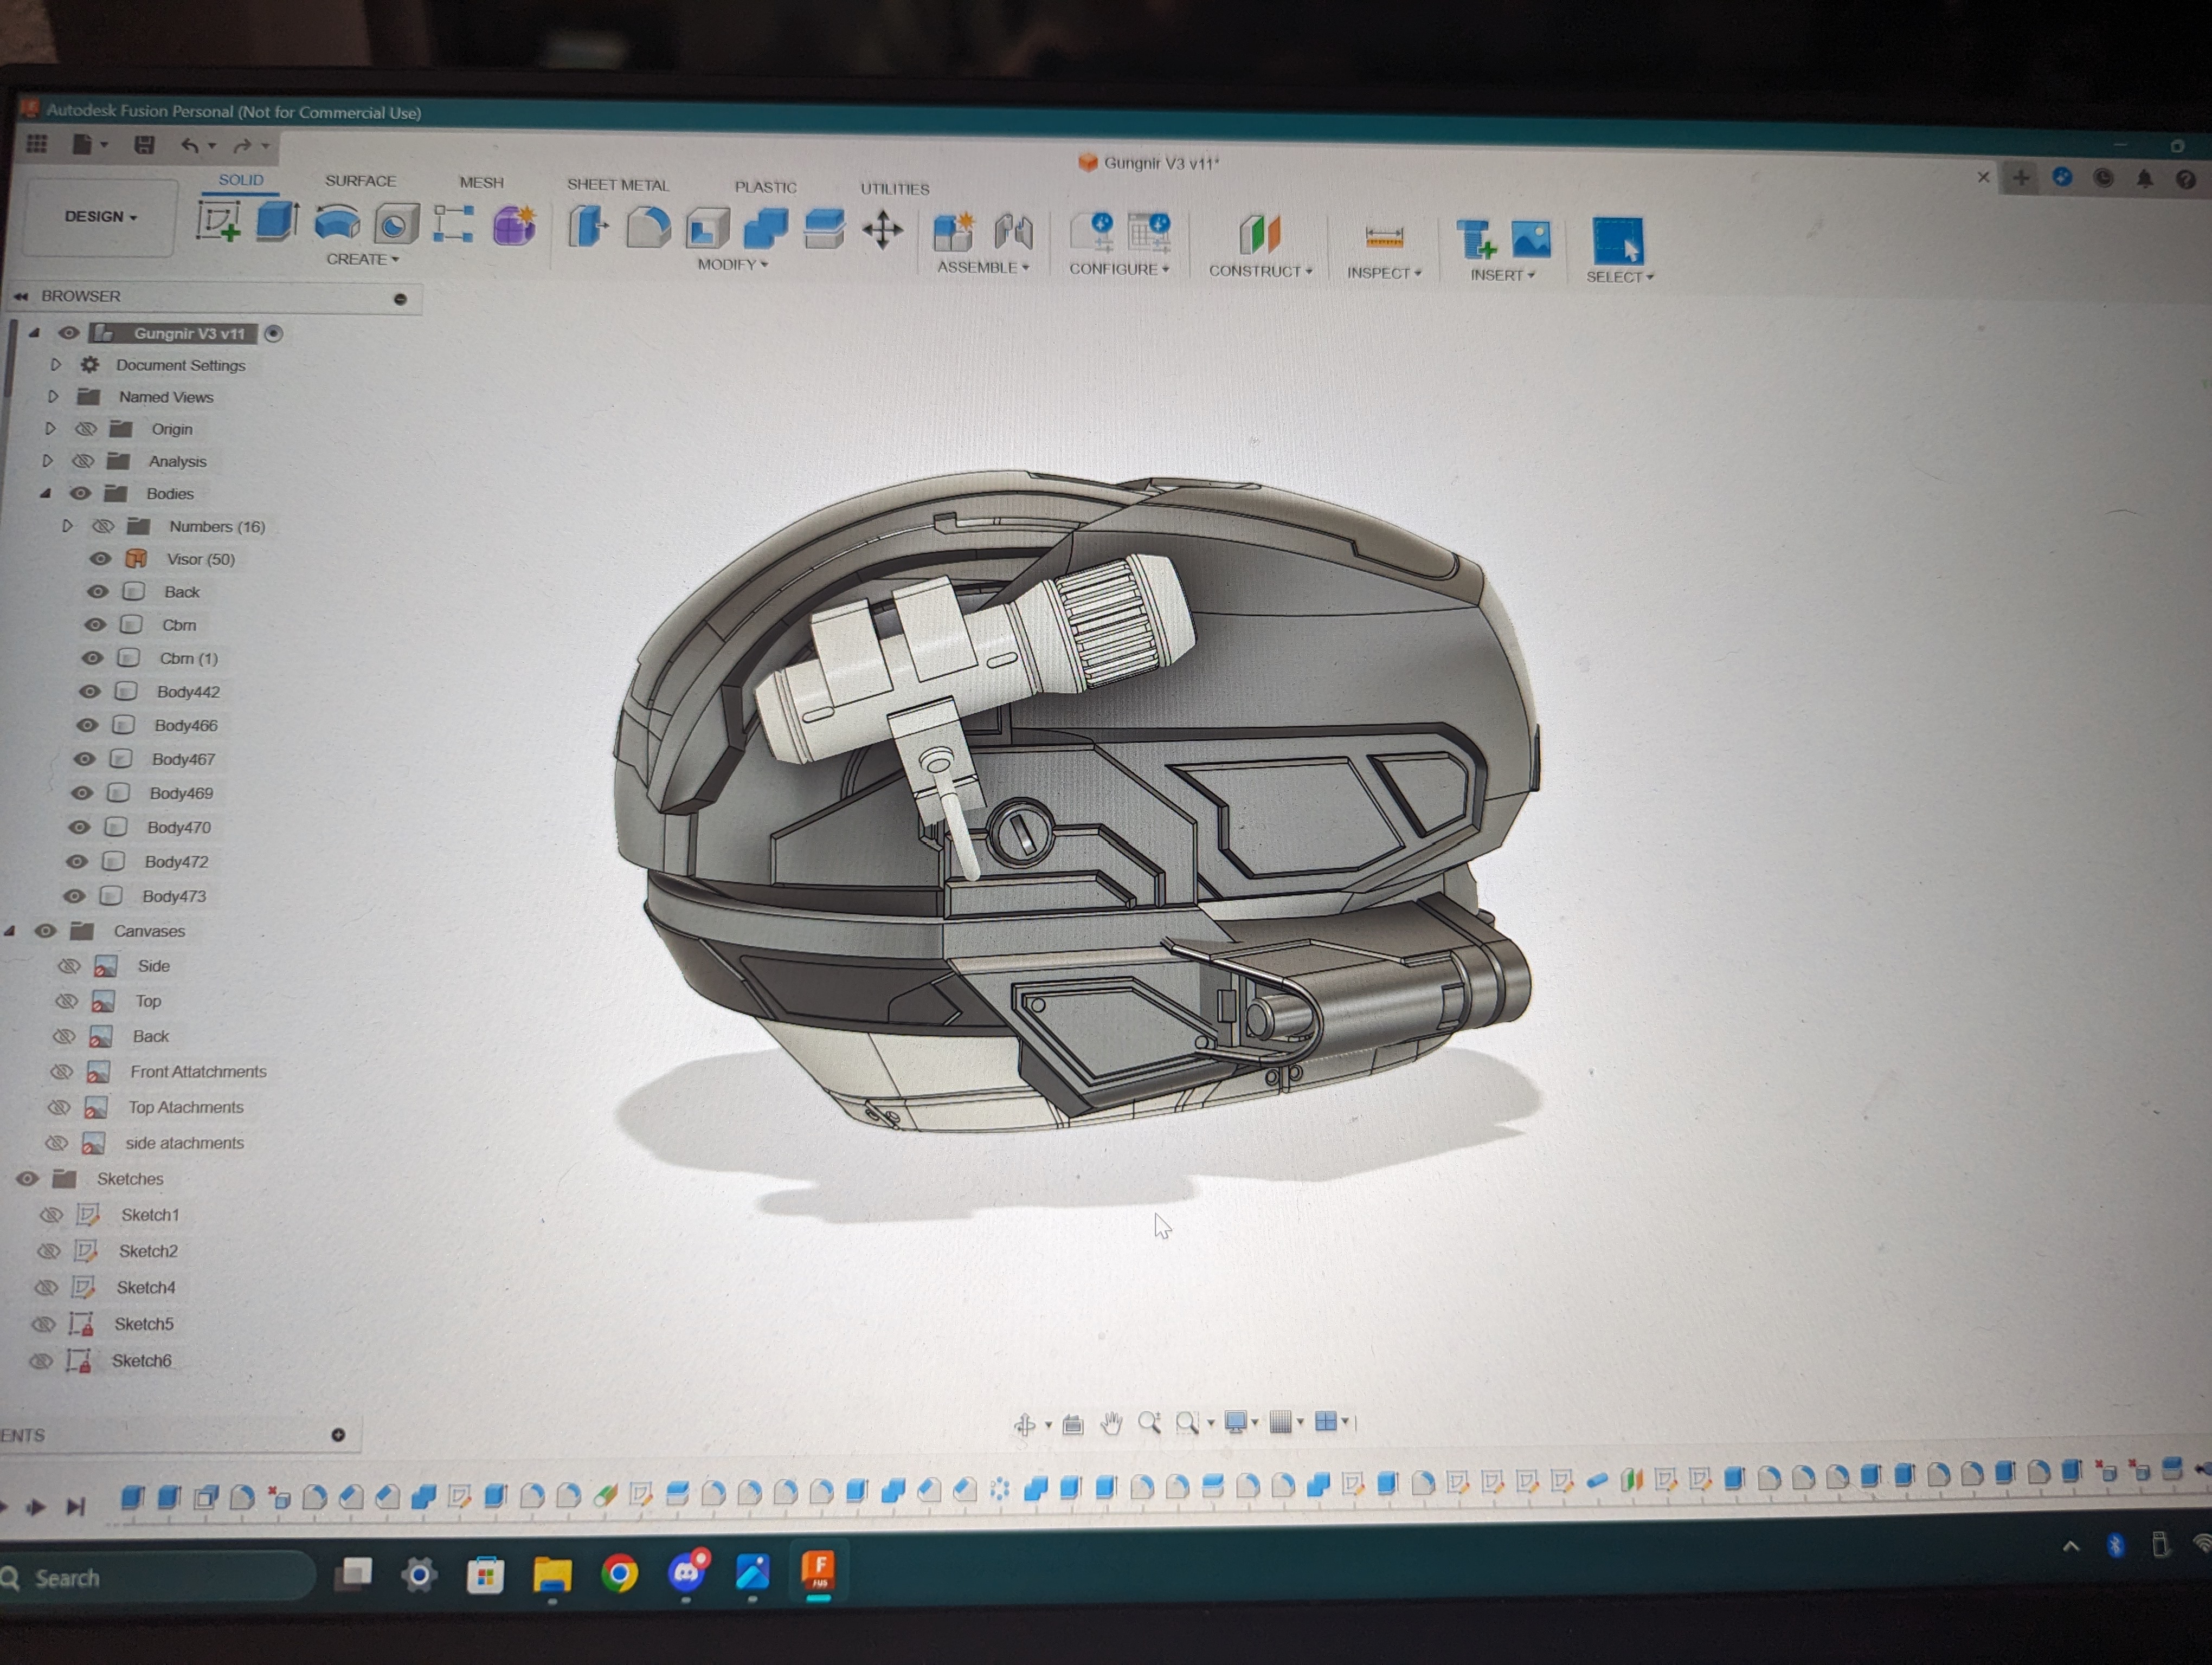2212x1665 pixels.
Task: Open the INSPECT menu
Action: click(x=1384, y=273)
